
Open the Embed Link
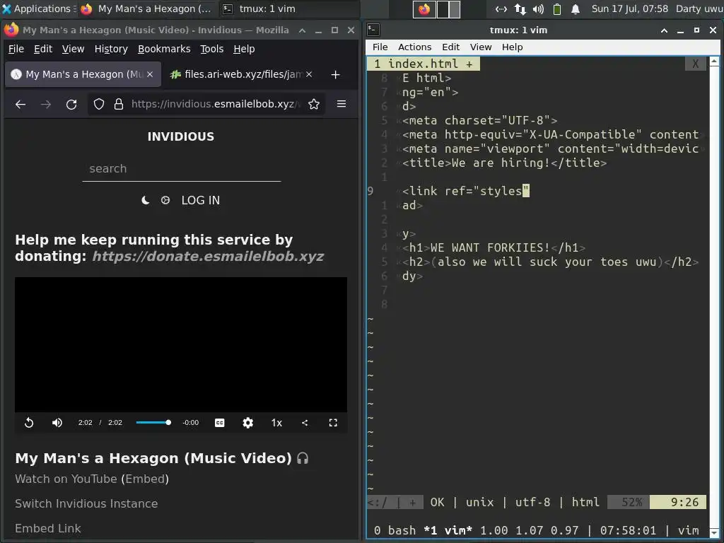pyautogui.click(x=48, y=528)
